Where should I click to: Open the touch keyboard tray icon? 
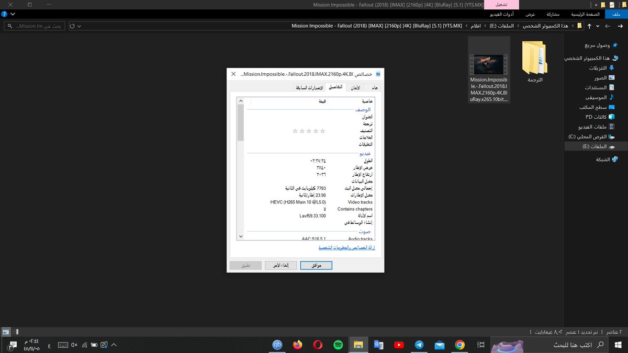click(x=63, y=345)
